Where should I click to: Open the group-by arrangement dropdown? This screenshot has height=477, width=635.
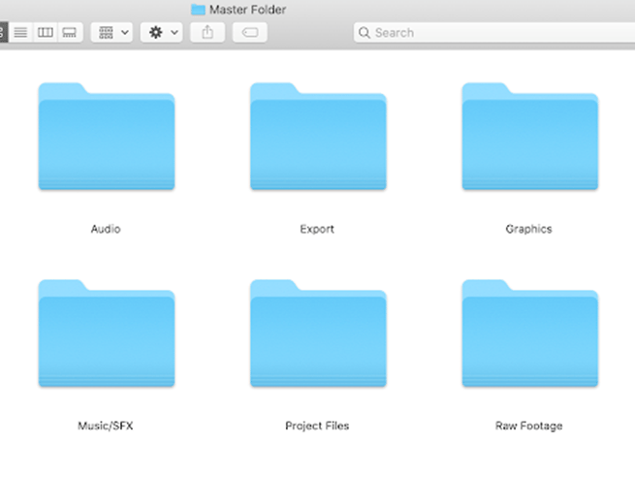point(111,32)
